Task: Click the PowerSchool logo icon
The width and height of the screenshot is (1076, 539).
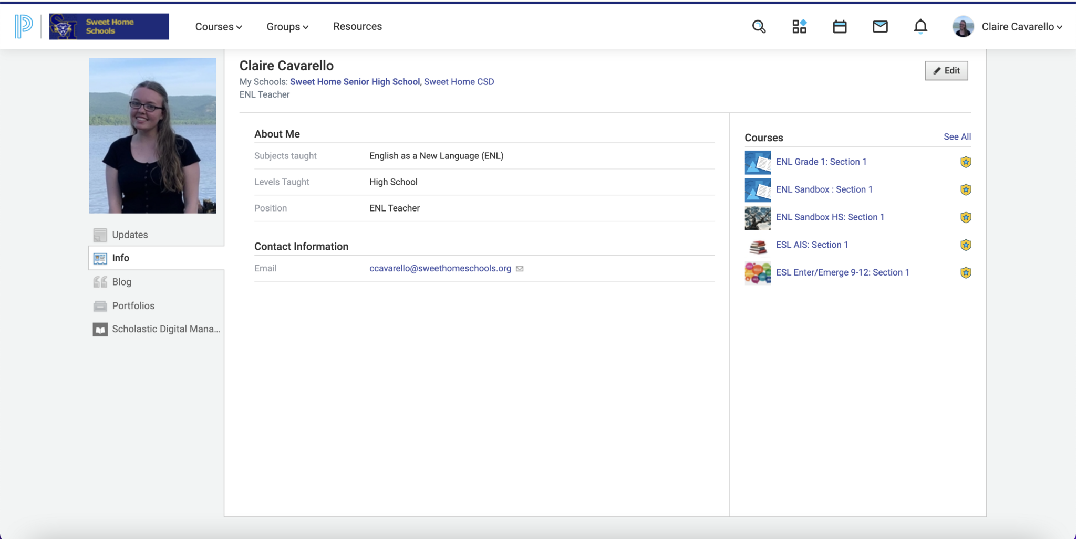Action: [x=24, y=26]
